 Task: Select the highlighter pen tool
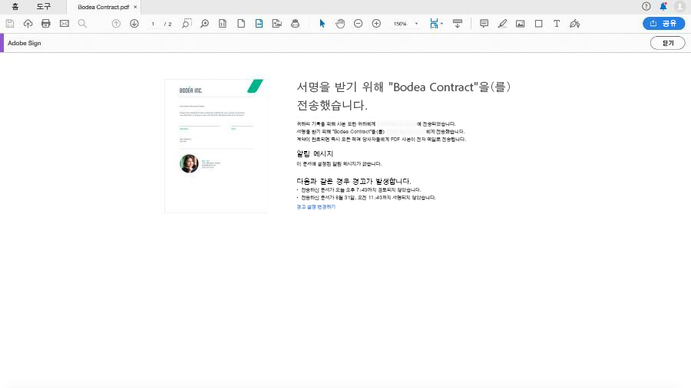502,24
